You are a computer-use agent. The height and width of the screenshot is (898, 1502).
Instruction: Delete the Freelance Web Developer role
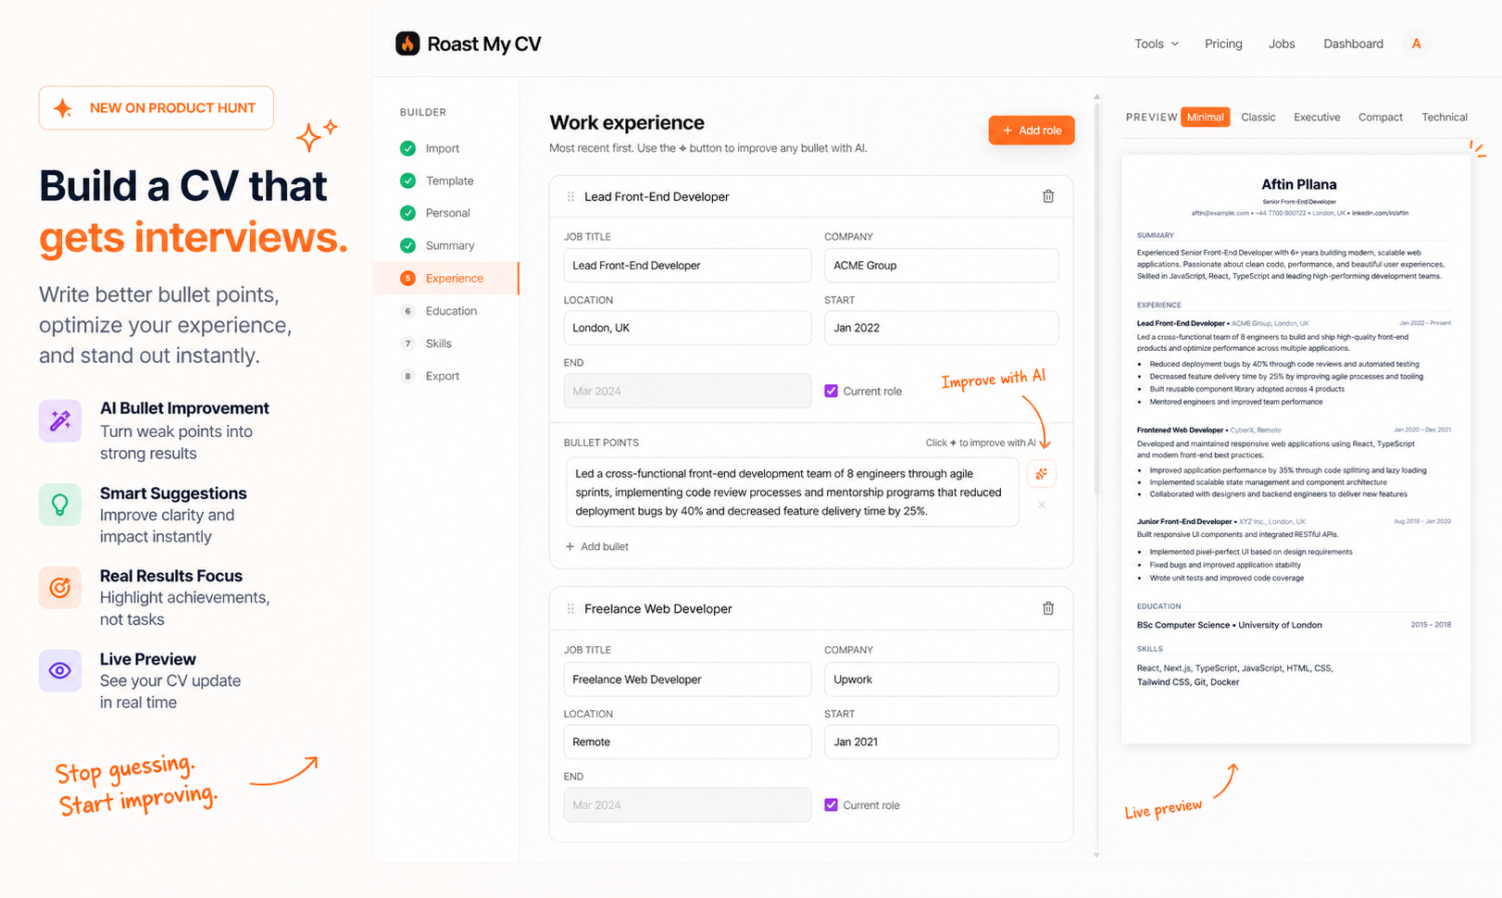[x=1048, y=608]
